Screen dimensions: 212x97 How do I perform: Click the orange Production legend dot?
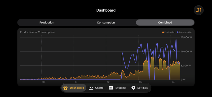(x=163, y=32)
